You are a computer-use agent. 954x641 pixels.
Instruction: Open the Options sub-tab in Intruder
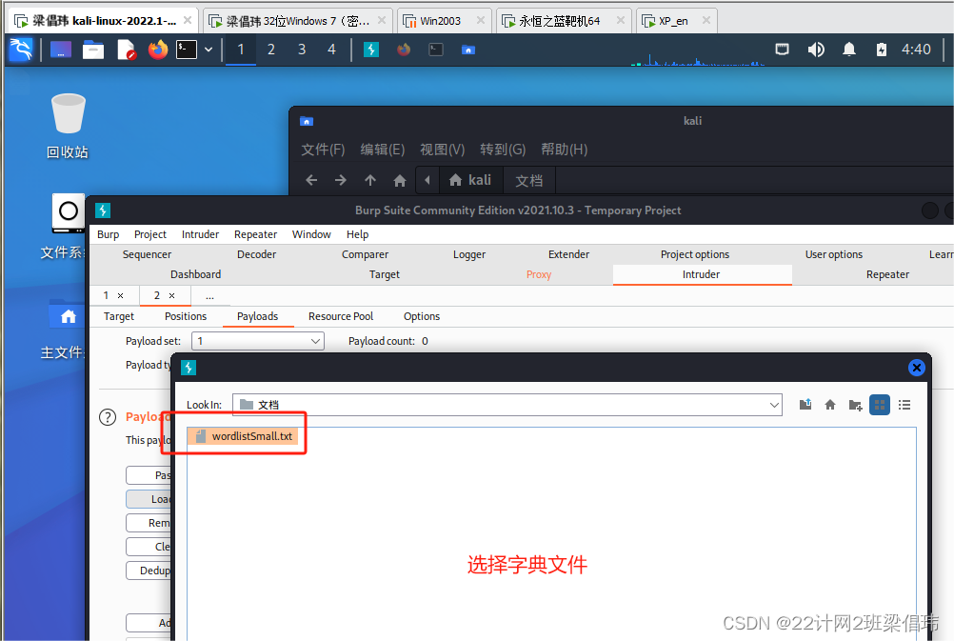pyautogui.click(x=422, y=316)
